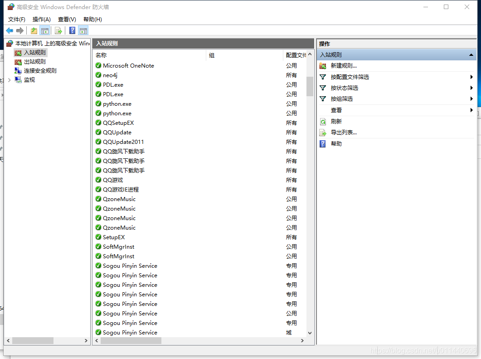Select 连接安全规则 in the left tree
This screenshot has height=359, width=481.
click(x=40, y=71)
